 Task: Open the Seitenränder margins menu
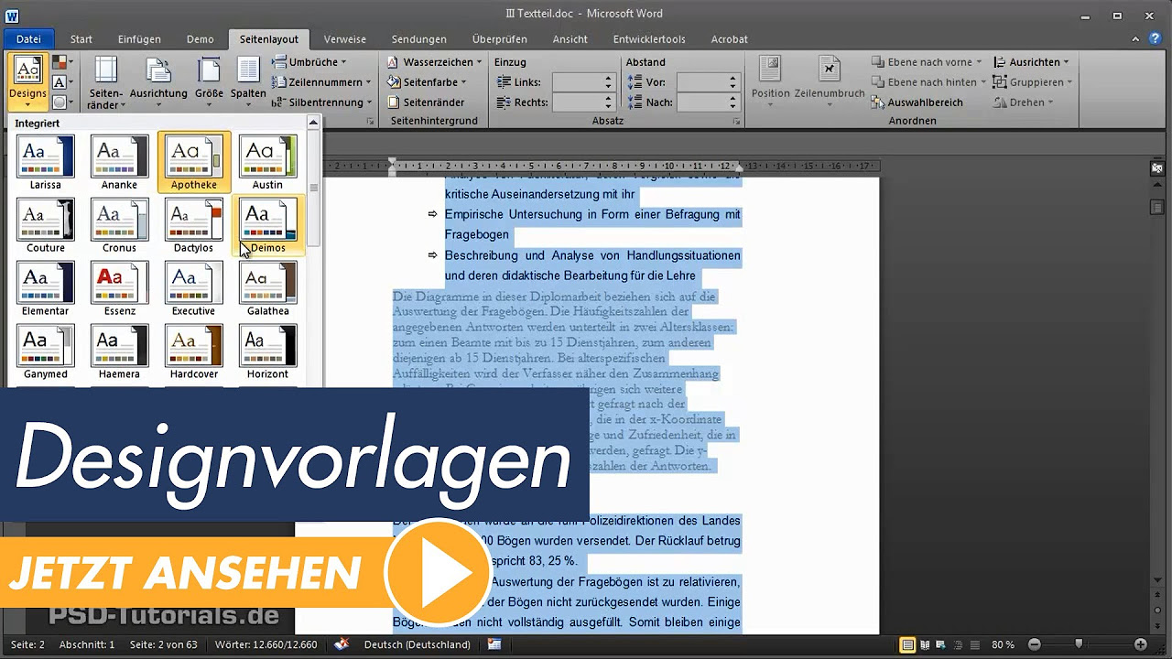point(106,82)
